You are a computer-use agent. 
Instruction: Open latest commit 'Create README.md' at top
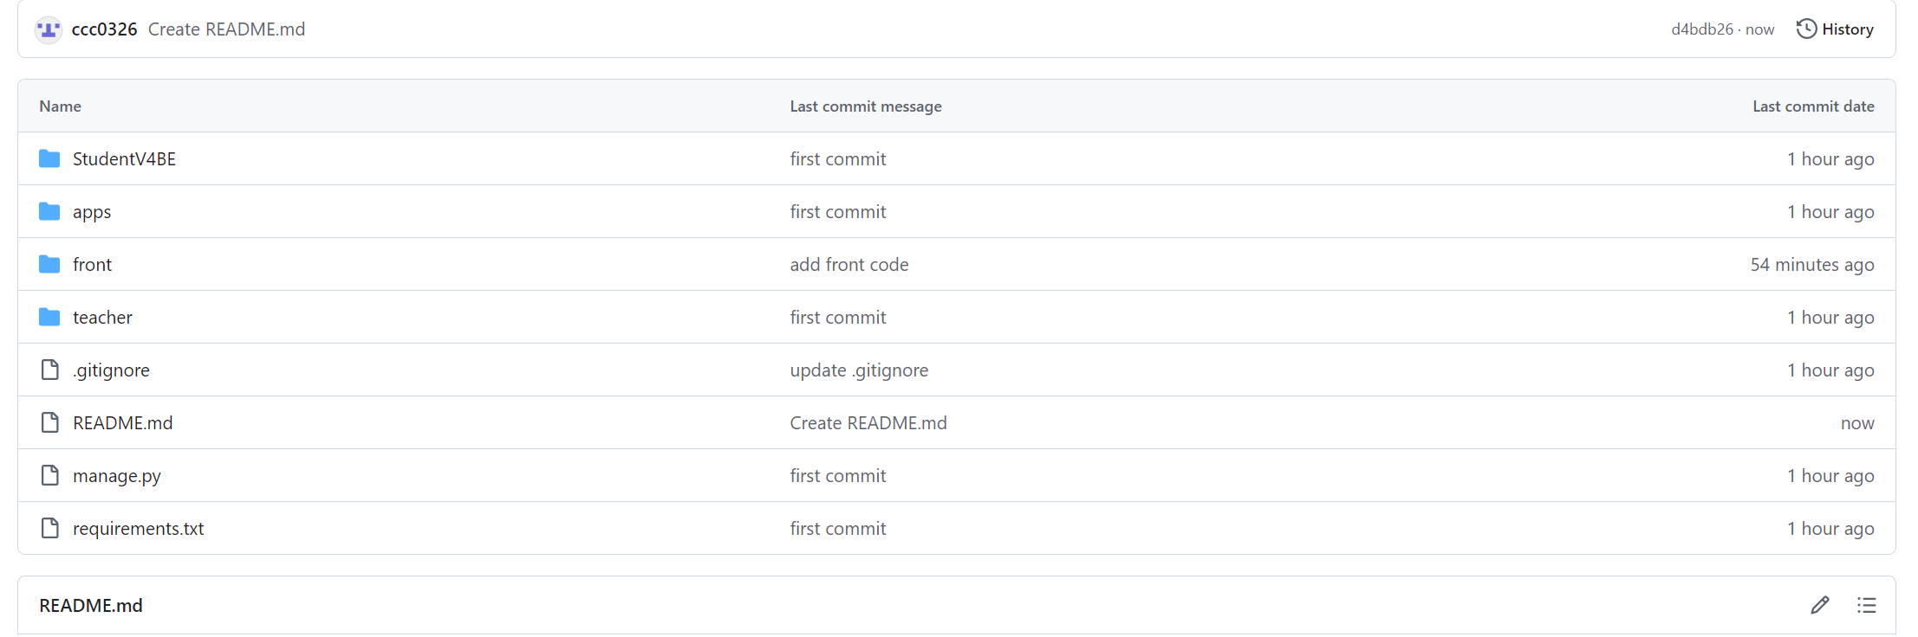coord(226,29)
